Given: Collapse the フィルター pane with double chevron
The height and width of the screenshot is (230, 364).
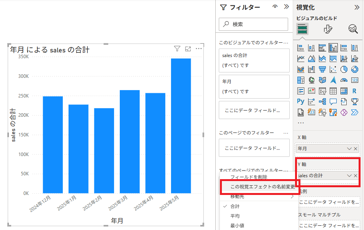Looking at the screenshot, I should click(x=287, y=7).
